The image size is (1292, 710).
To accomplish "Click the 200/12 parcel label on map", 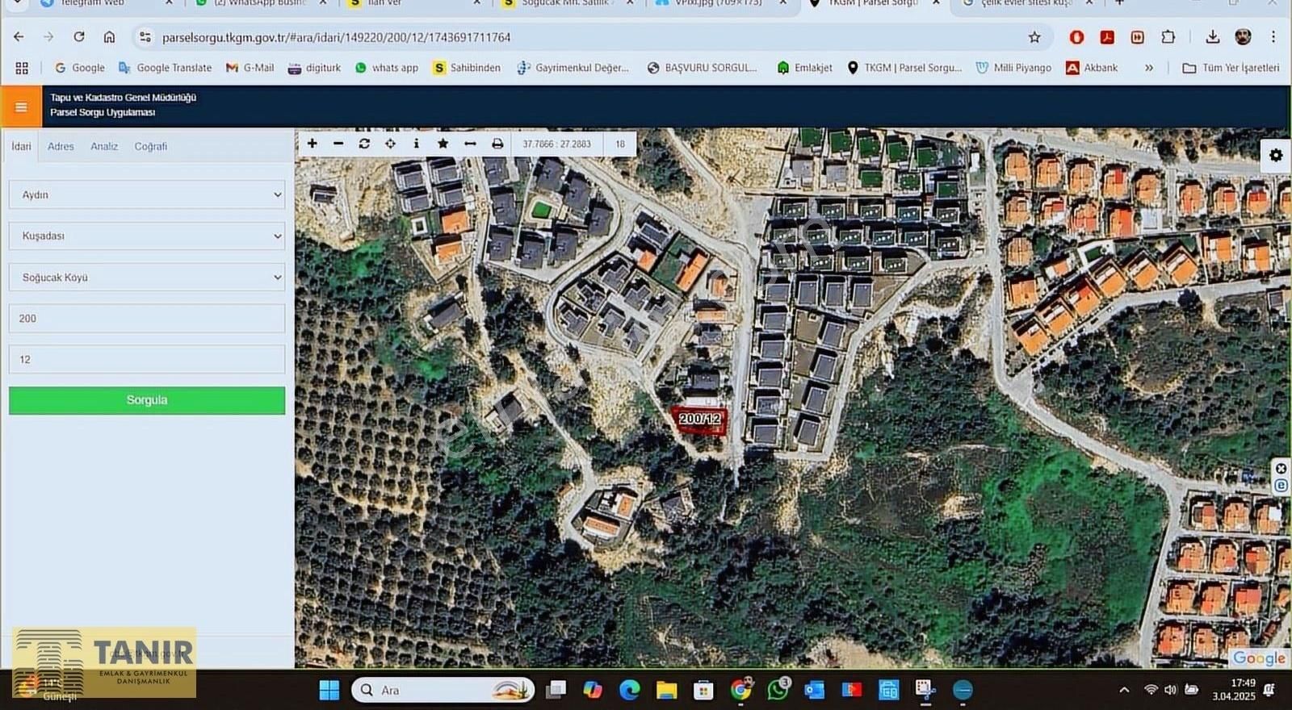I will 699,419.
